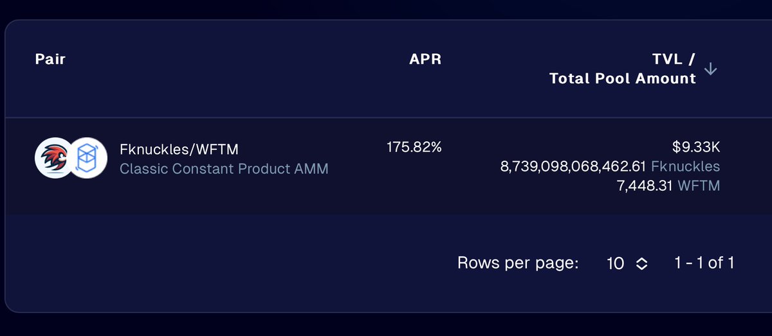Viewport: 772px width, 336px height.
Task: Open the rows per page stepper arrows
Action: tap(641, 263)
